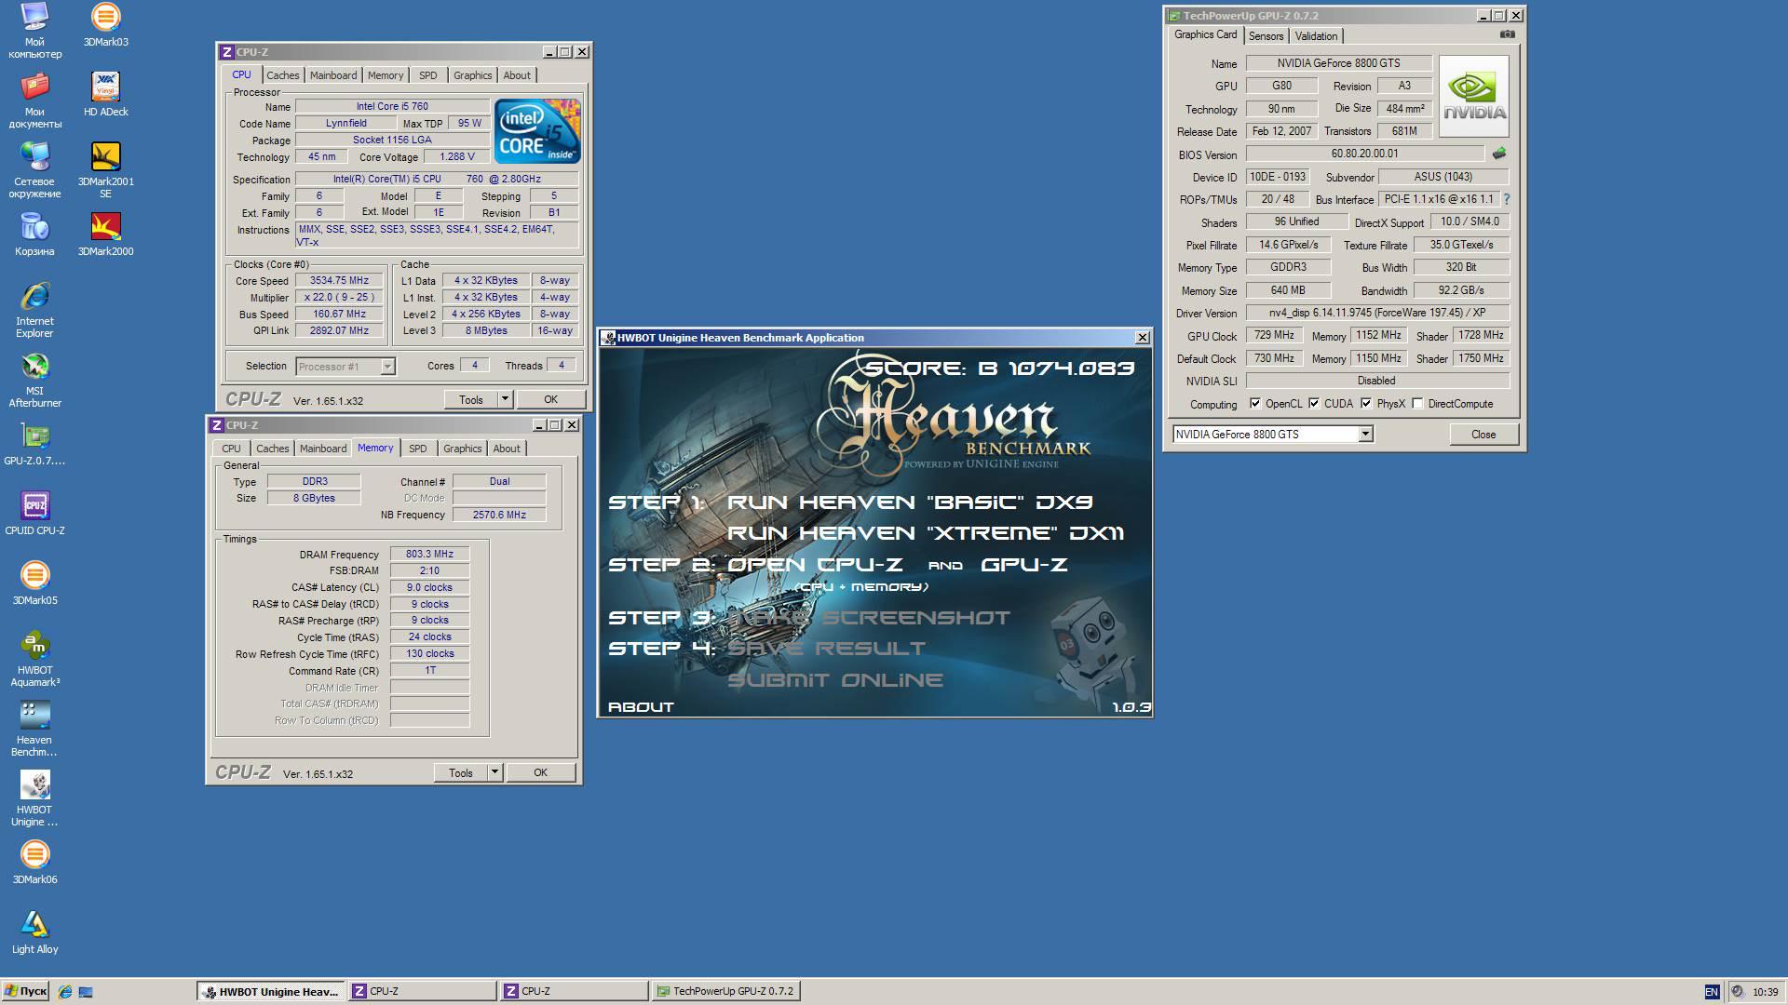Open the 3DMark2000 desktop shortcut
This screenshot has height=1005, width=1788.
click(105, 234)
